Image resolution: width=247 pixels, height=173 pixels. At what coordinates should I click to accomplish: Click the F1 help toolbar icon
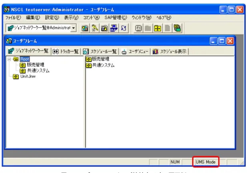click(x=138, y=28)
